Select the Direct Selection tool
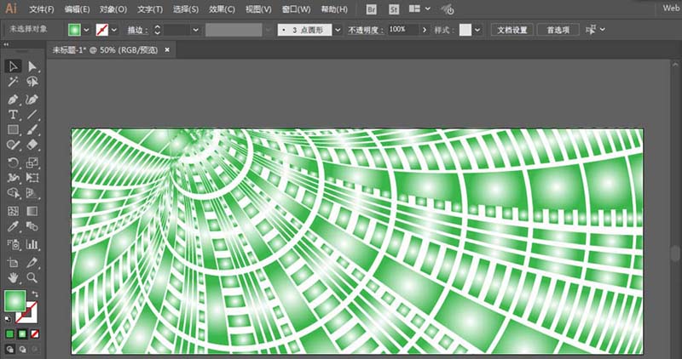682x359 pixels. point(32,66)
